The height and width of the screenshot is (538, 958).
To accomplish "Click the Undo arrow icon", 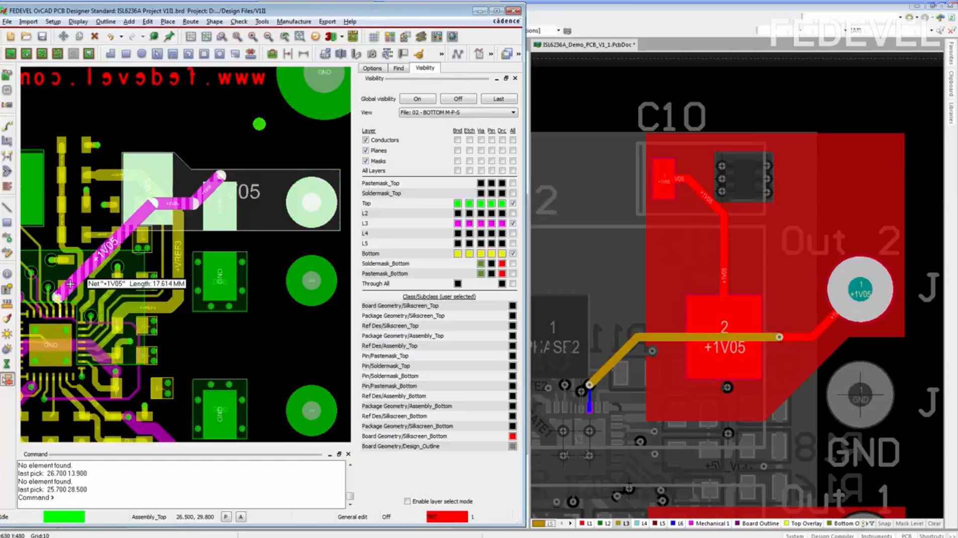I will click(110, 37).
